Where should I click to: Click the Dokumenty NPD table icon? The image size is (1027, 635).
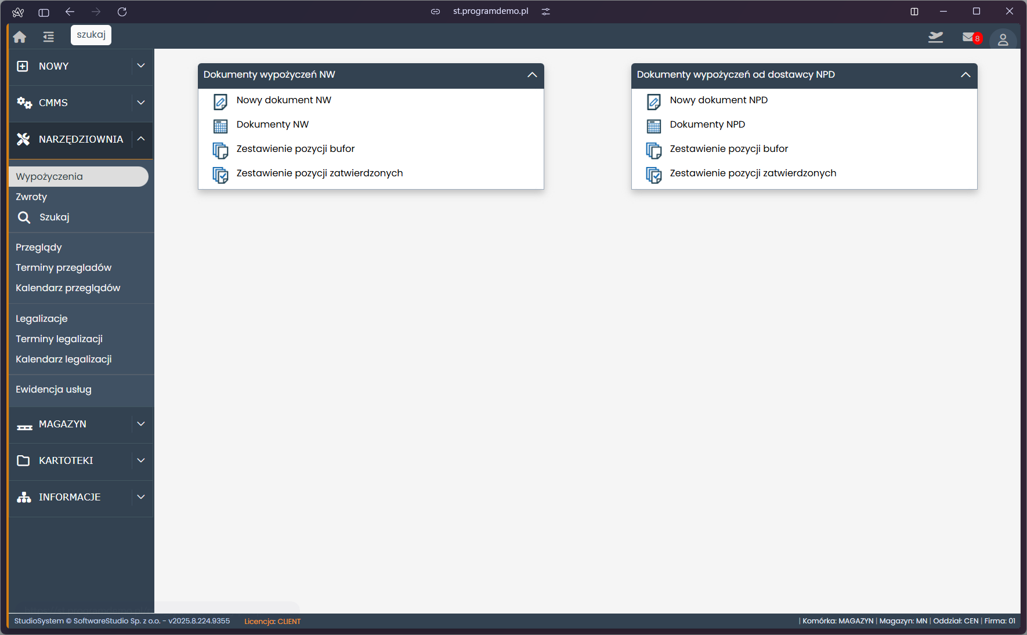point(654,126)
